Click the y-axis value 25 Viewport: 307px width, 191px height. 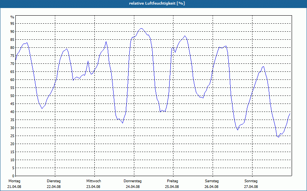pyautogui.click(x=12, y=136)
